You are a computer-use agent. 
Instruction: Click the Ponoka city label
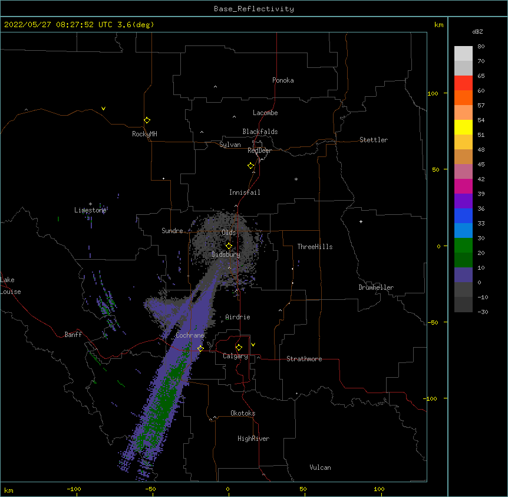(x=283, y=80)
